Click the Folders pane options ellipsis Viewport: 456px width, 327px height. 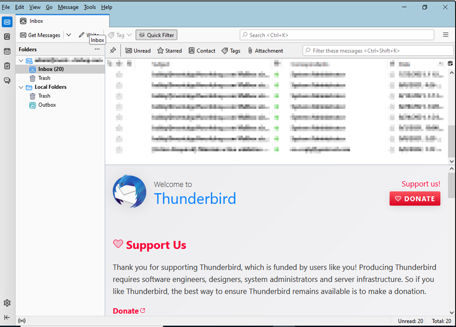coord(97,49)
